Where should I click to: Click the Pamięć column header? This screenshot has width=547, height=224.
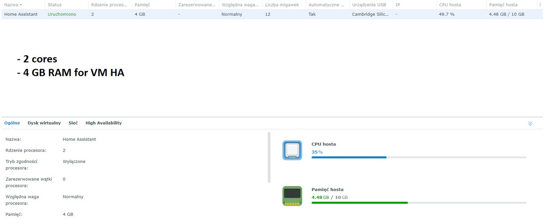coord(153,5)
